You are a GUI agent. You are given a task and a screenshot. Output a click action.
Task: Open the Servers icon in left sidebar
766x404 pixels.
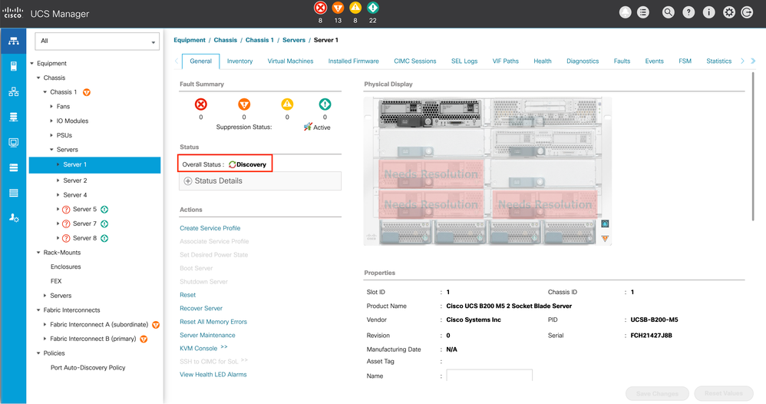pyautogui.click(x=13, y=66)
